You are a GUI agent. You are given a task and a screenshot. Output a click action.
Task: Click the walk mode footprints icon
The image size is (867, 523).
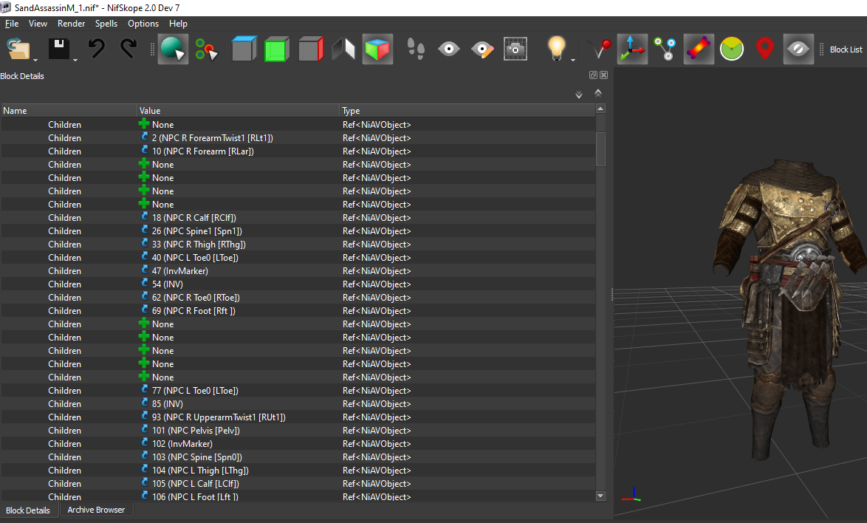point(416,49)
